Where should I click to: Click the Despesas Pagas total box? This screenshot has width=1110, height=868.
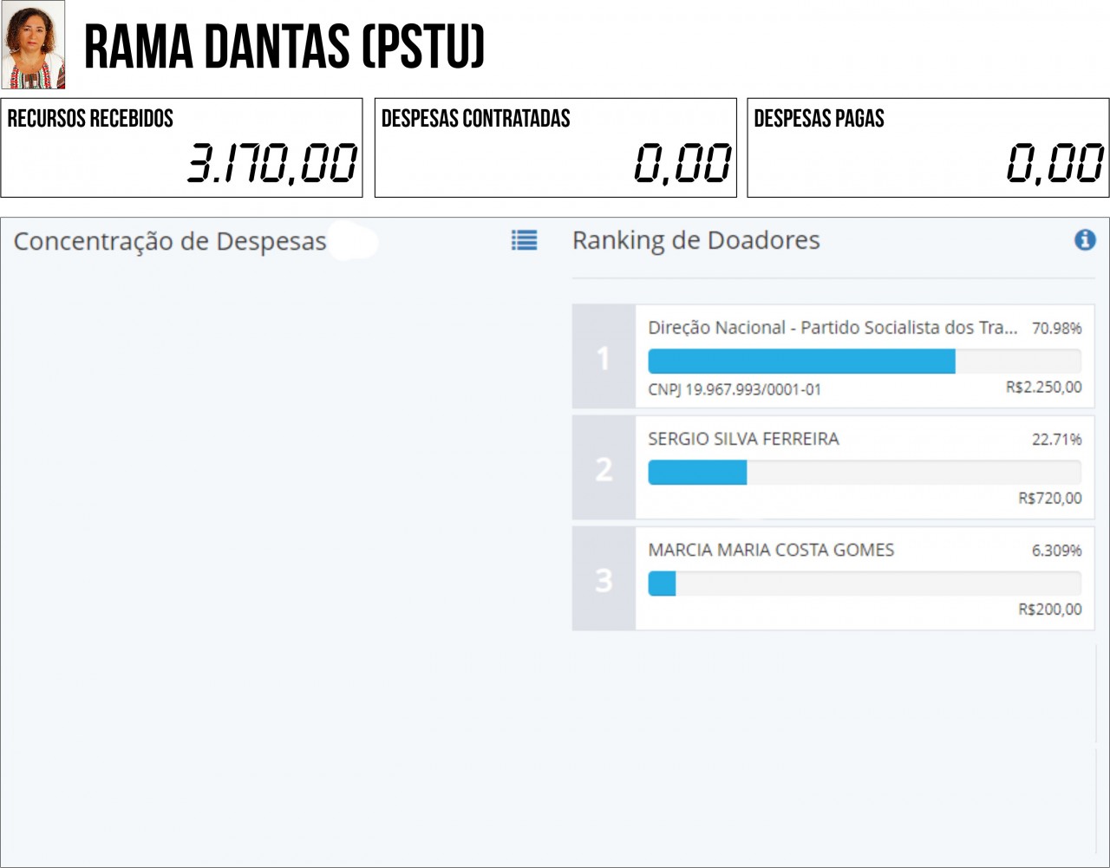click(928, 147)
